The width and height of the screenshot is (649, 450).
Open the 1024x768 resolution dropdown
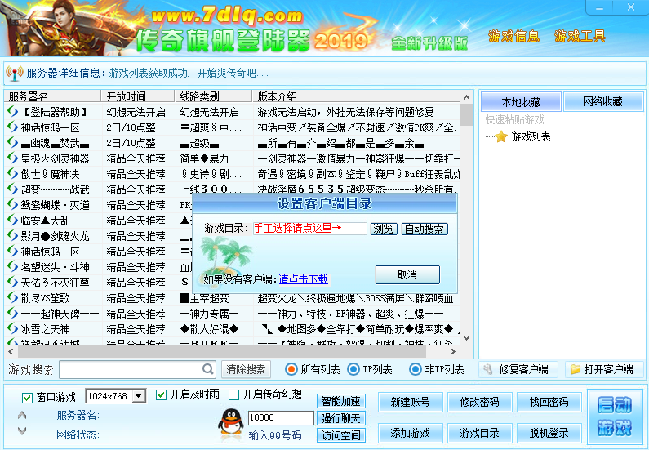(139, 396)
